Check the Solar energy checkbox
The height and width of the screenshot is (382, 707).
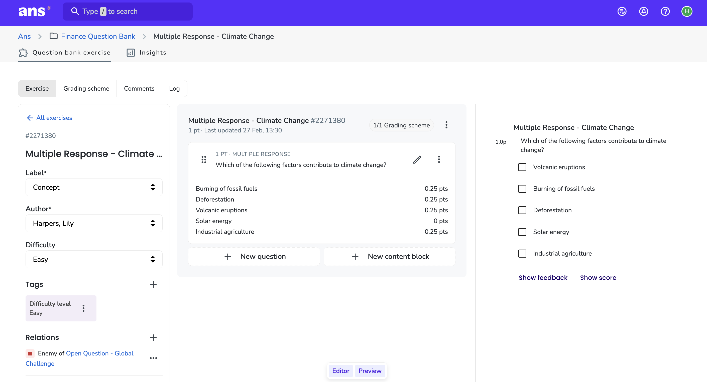click(x=522, y=232)
